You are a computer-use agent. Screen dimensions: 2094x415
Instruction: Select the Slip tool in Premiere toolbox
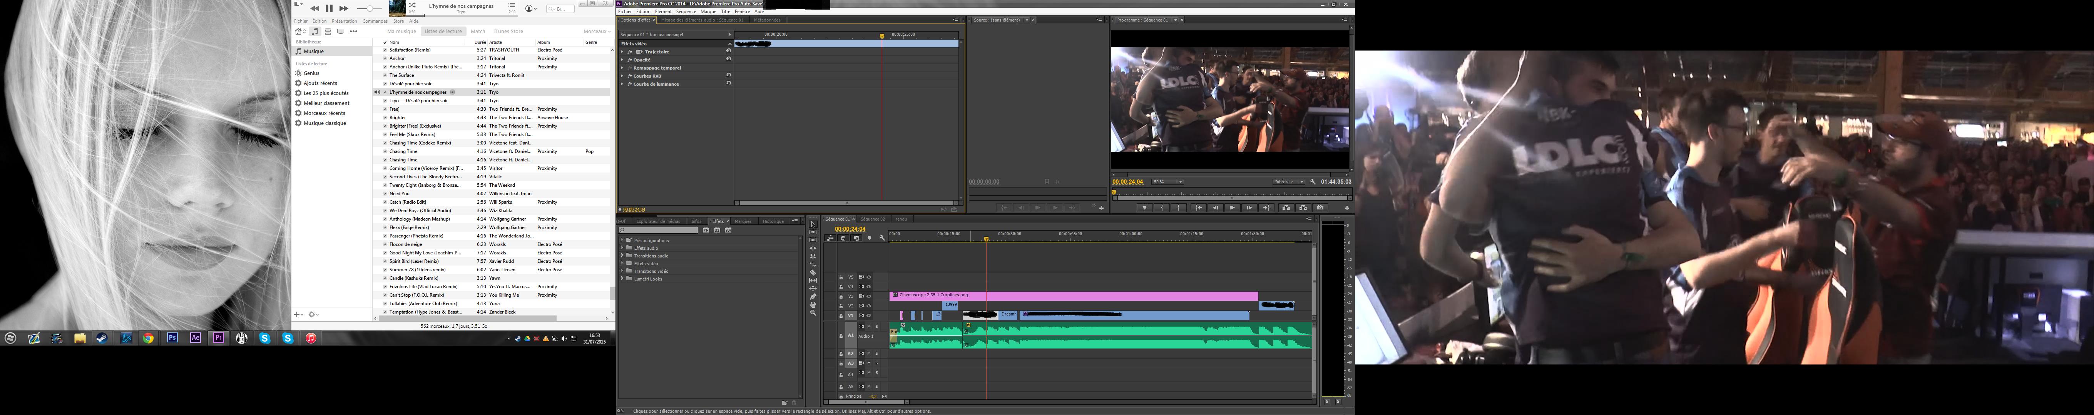[x=813, y=280]
